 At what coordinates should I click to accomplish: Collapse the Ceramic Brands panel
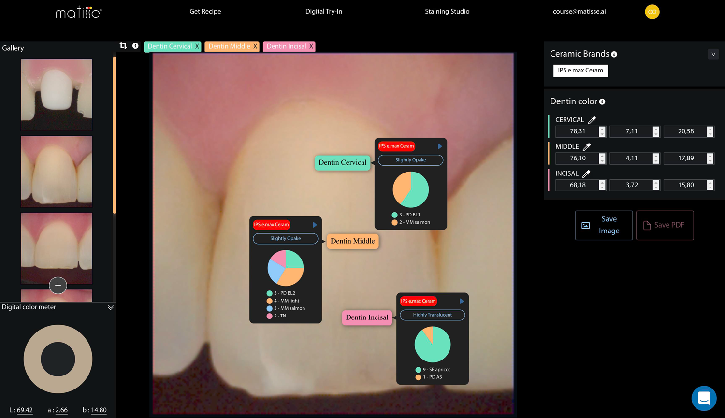coord(713,54)
